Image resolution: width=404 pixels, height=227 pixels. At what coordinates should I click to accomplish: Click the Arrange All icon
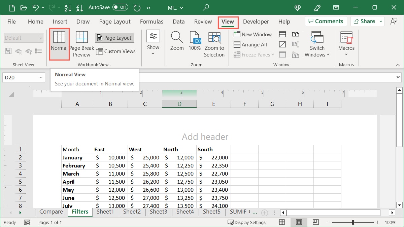251,44
